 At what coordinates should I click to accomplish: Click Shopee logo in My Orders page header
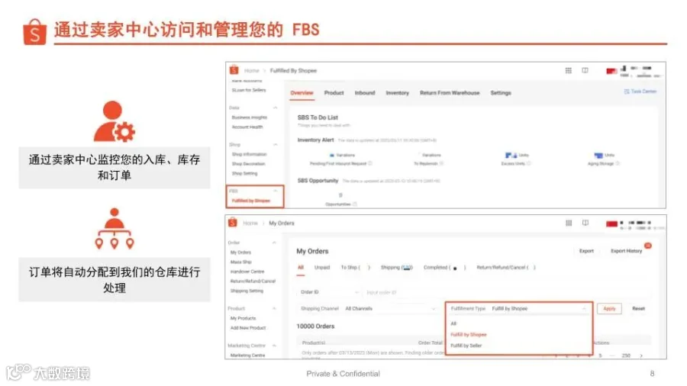[x=233, y=223]
